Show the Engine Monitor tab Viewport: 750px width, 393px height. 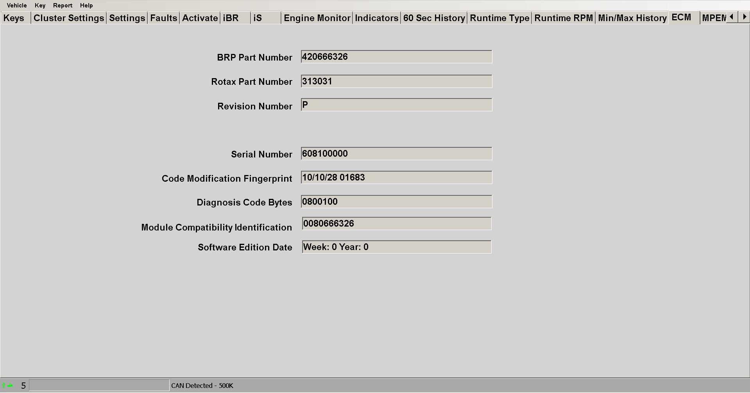pos(317,18)
